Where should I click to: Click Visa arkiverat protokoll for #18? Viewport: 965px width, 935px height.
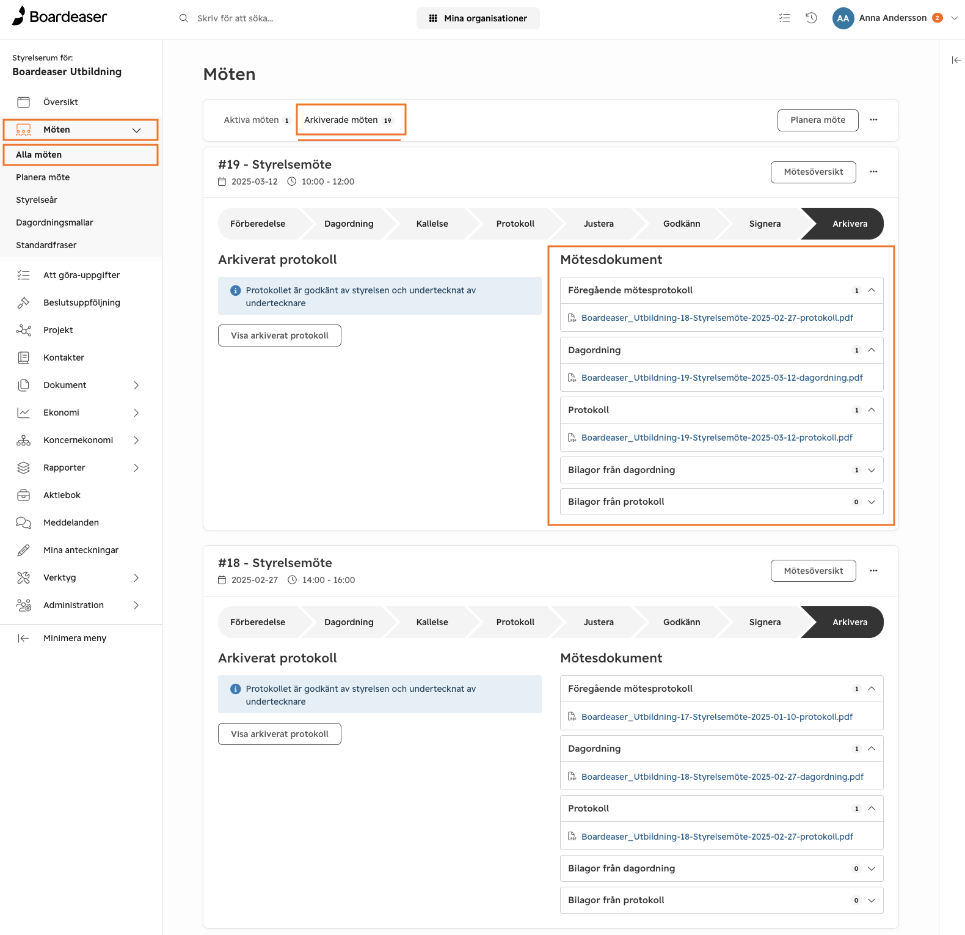279,734
